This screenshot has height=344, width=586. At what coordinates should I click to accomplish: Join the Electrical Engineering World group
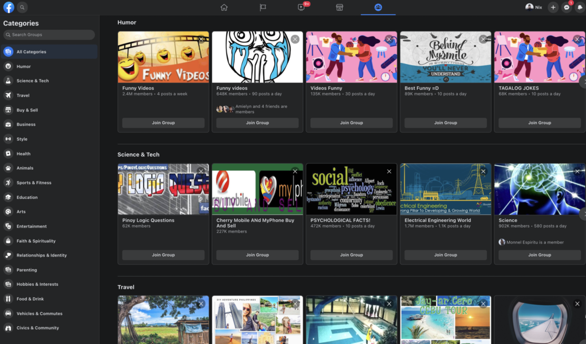click(x=445, y=255)
